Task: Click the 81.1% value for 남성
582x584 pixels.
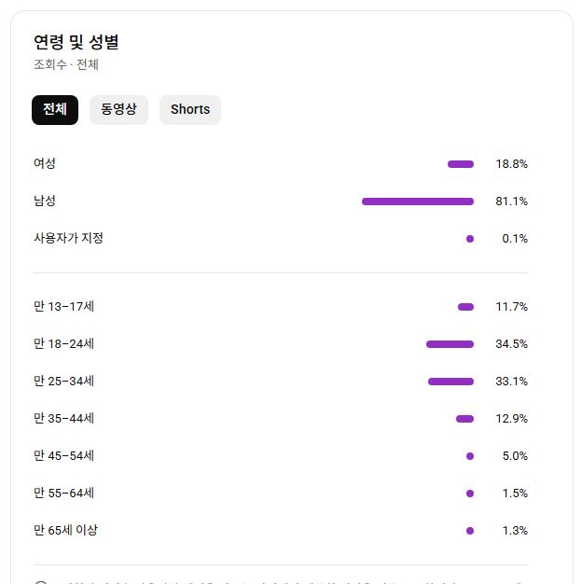Action: [x=511, y=202]
